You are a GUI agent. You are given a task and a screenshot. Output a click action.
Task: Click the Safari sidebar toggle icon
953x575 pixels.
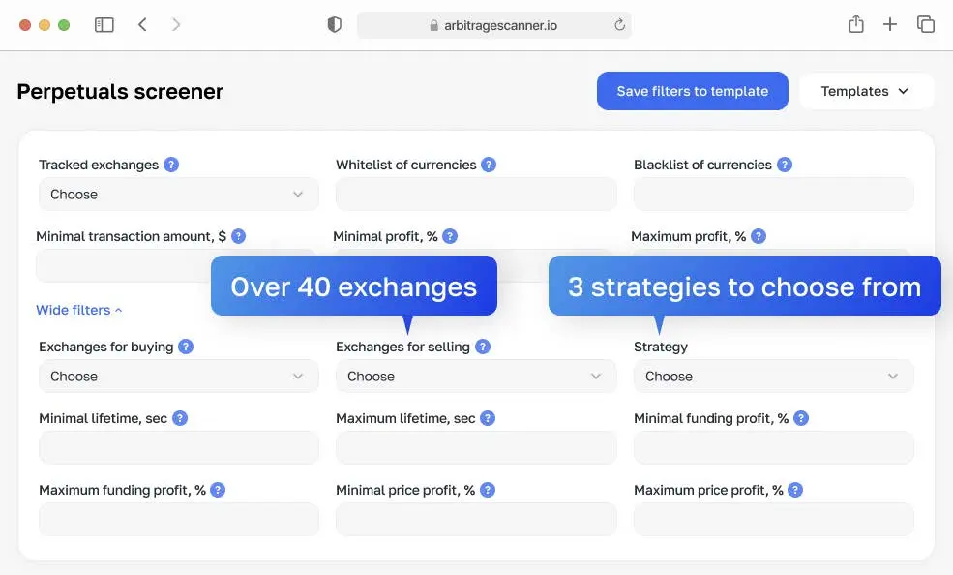click(104, 25)
